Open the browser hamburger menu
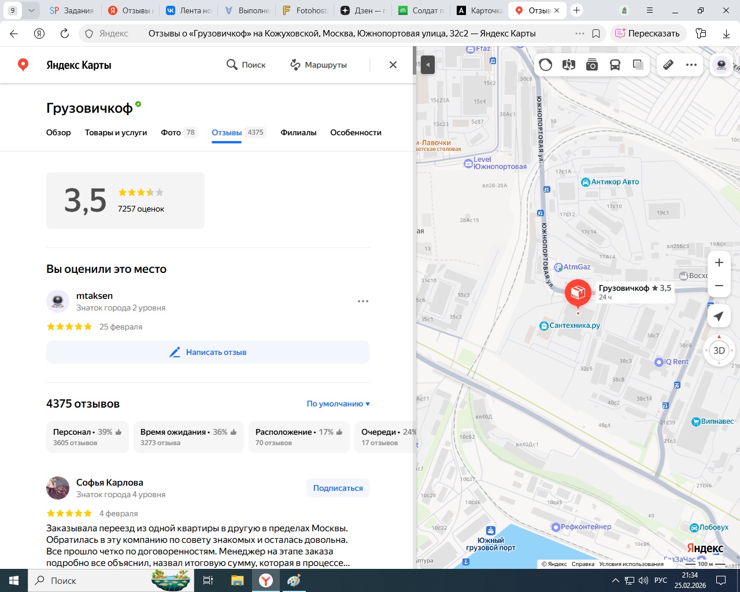Screen dimensions: 740x592 (650, 10)
